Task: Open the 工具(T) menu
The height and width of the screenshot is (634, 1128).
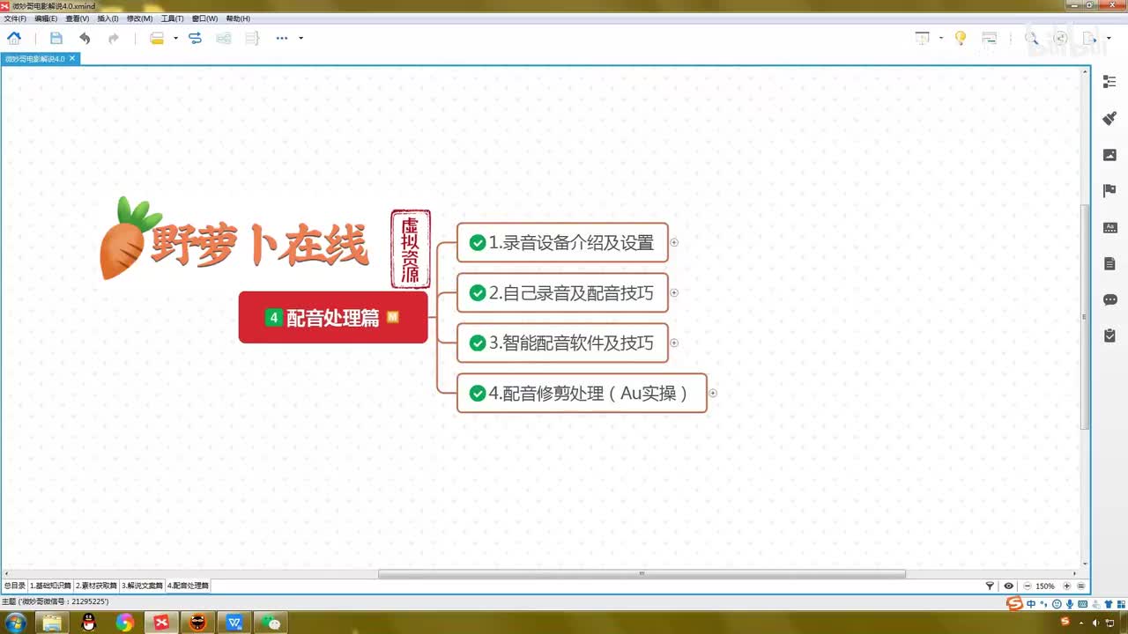Action: coord(172,18)
